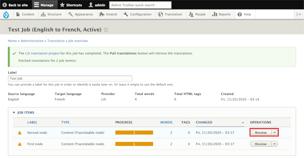This screenshot has height=158, width=304.
Task: Open the Help menu item
Action: [244, 14]
